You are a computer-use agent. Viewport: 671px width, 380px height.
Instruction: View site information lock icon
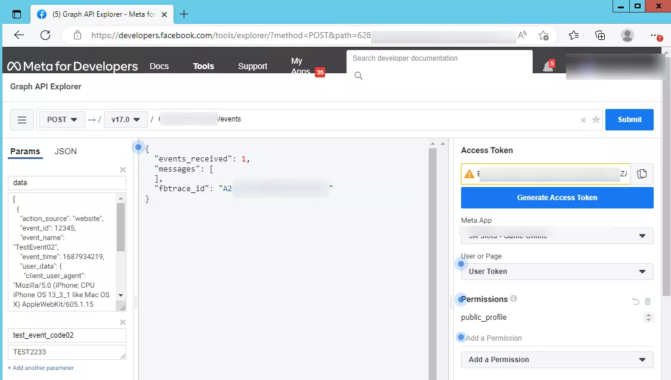(78, 35)
